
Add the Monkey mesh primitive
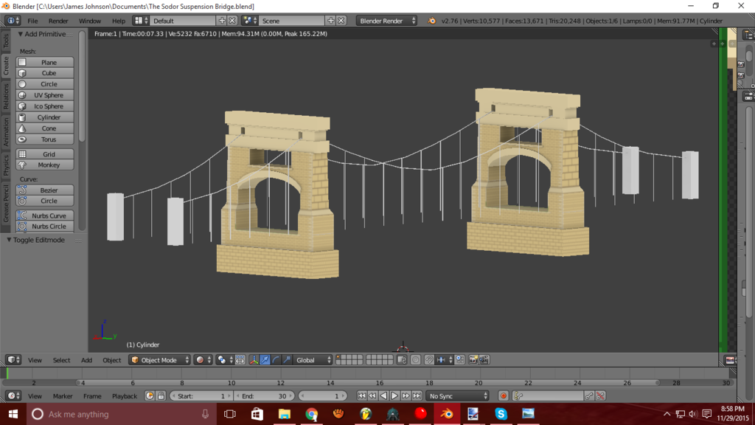(45, 165)
